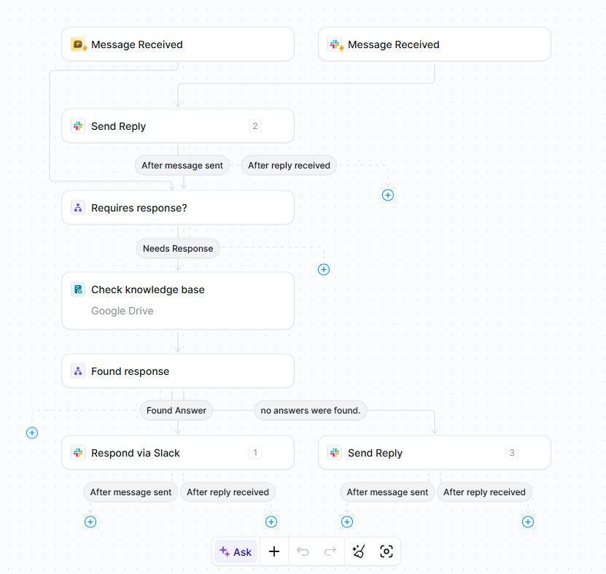The height and width of the screenshot is (574, 606).
Task: Click the chat trigger icon on first Message Received node
Action: point(79,44)
